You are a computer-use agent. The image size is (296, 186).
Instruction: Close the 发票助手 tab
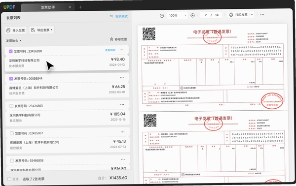(70, 7)
